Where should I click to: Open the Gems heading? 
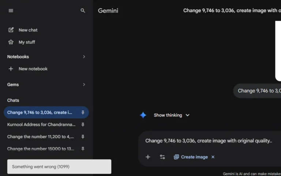tap(13, 85)
